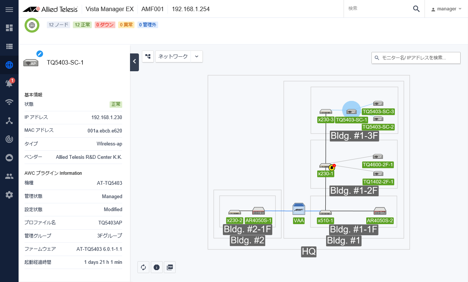468x282 pixels.
Task: Open the hamburger main menu
Action: point(9,9)
